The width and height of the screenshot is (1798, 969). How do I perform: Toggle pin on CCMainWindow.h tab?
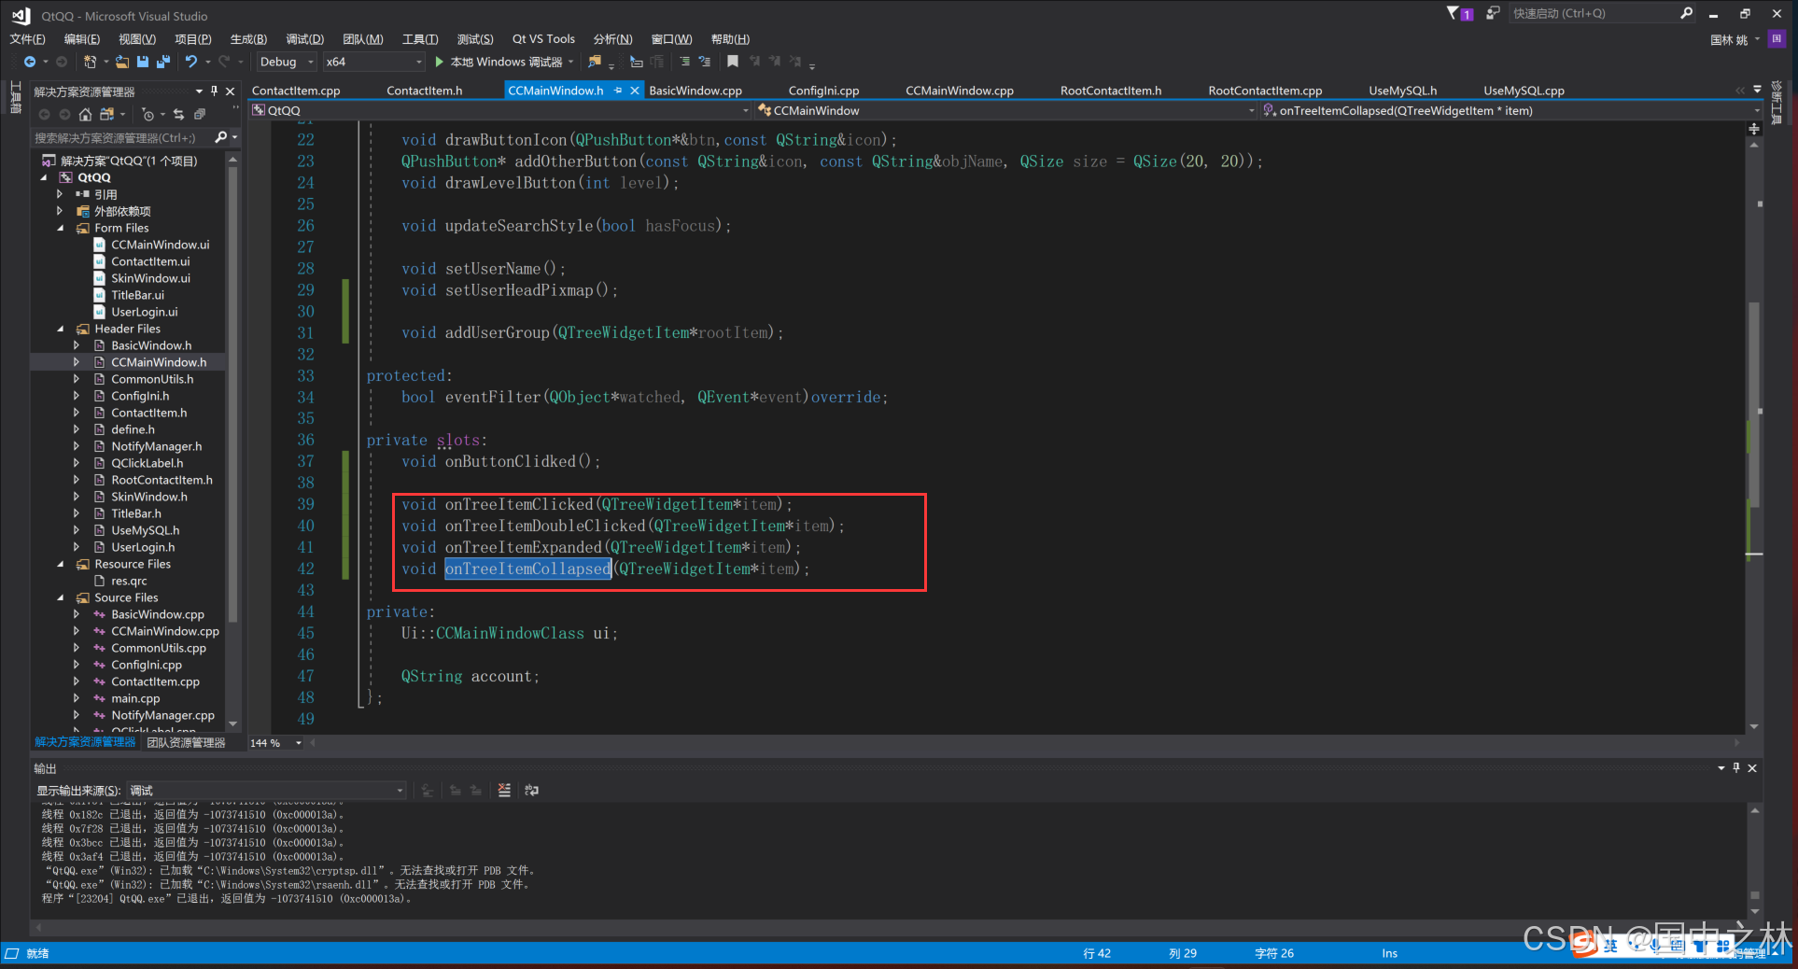pyautogui.click(x=618, y=91)
